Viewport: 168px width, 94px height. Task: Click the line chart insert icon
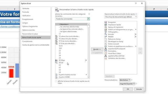point(106,46)
